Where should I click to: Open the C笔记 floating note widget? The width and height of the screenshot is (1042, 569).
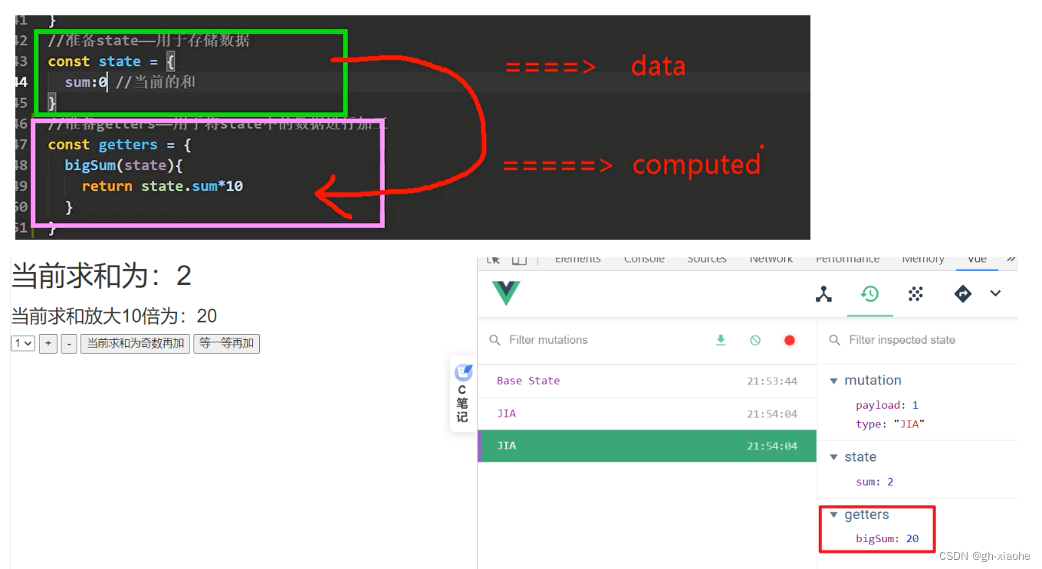[x=463, y=394]
